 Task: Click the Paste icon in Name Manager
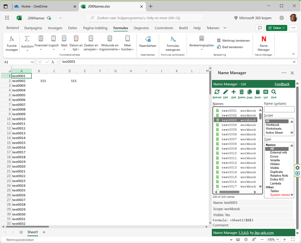tap(258, 91)
